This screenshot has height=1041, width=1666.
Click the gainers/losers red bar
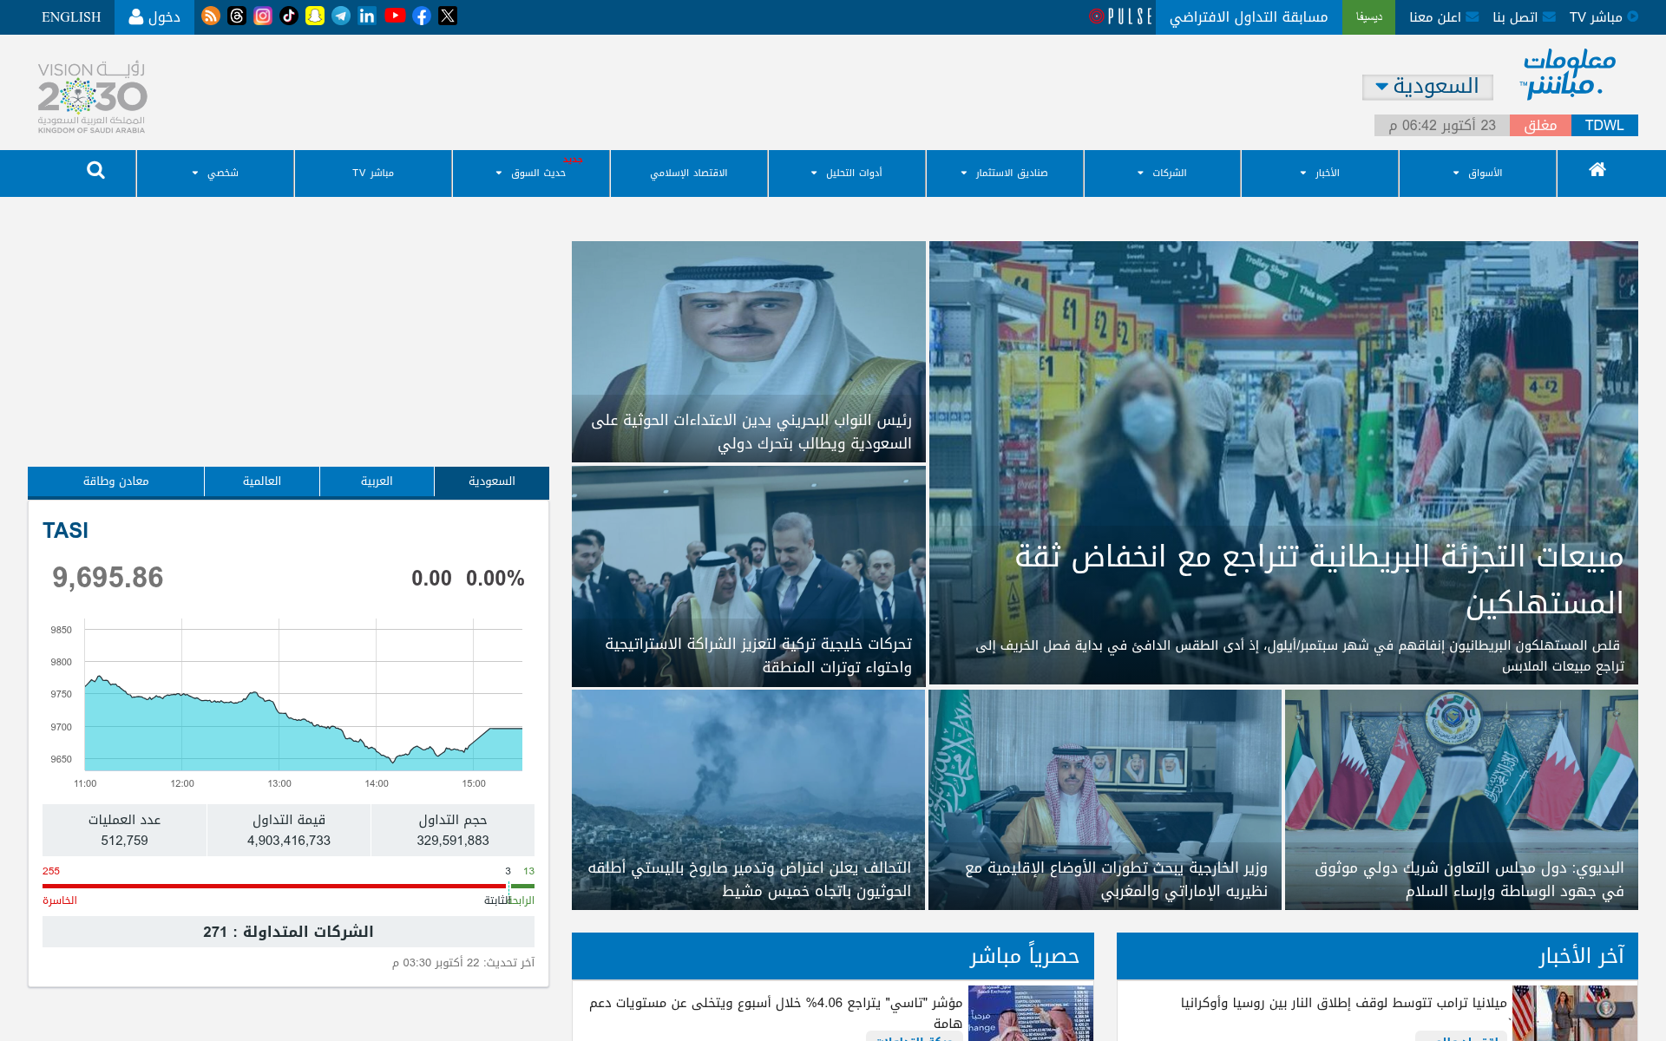tap(274, 886)
